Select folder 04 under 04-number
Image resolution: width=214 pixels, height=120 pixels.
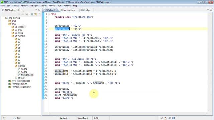[19, 45]
